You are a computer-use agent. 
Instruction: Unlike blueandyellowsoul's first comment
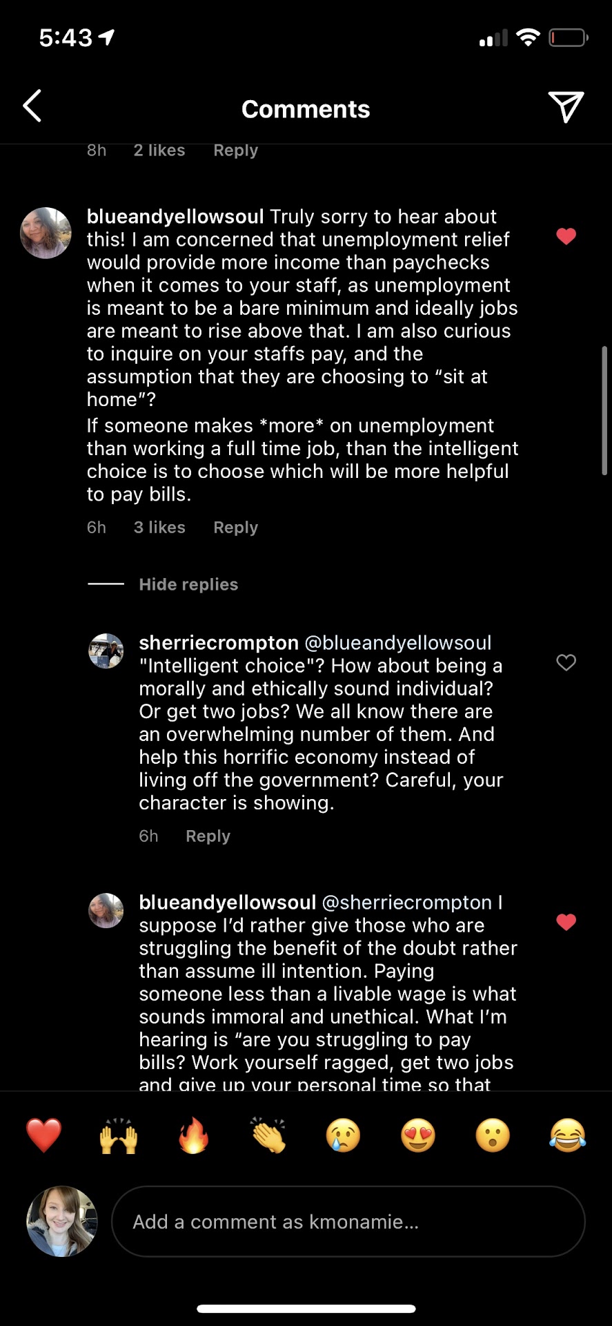[x=566, y=237]
